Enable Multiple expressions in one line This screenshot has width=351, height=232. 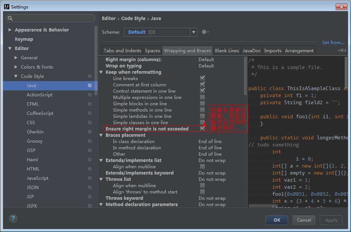click(202, 97)
